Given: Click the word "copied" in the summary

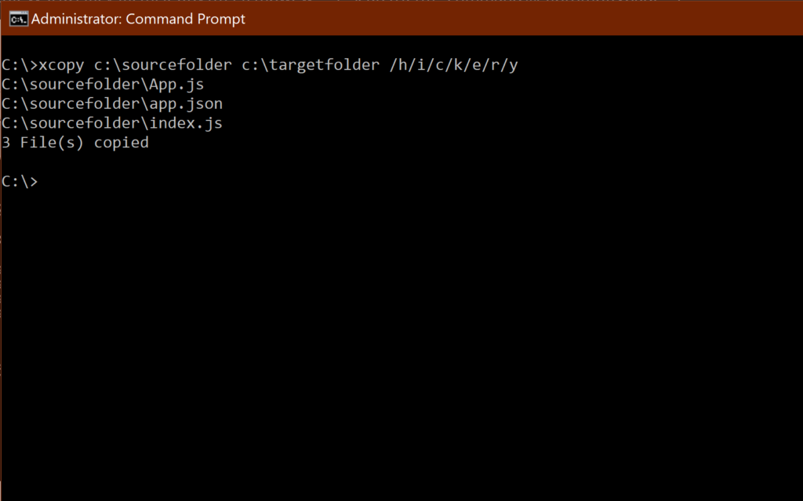Looking at the screenshot, I should [x=122, y=143].
